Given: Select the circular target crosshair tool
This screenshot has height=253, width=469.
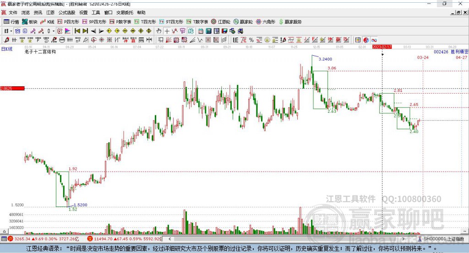Looking at the screenshot, I should click(93, 40).
